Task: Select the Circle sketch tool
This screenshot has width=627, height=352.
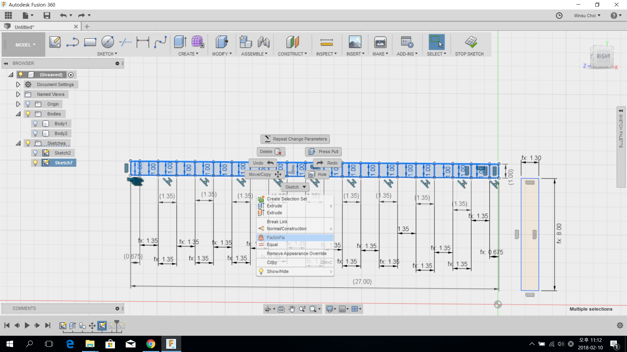Action: (108, 42)
